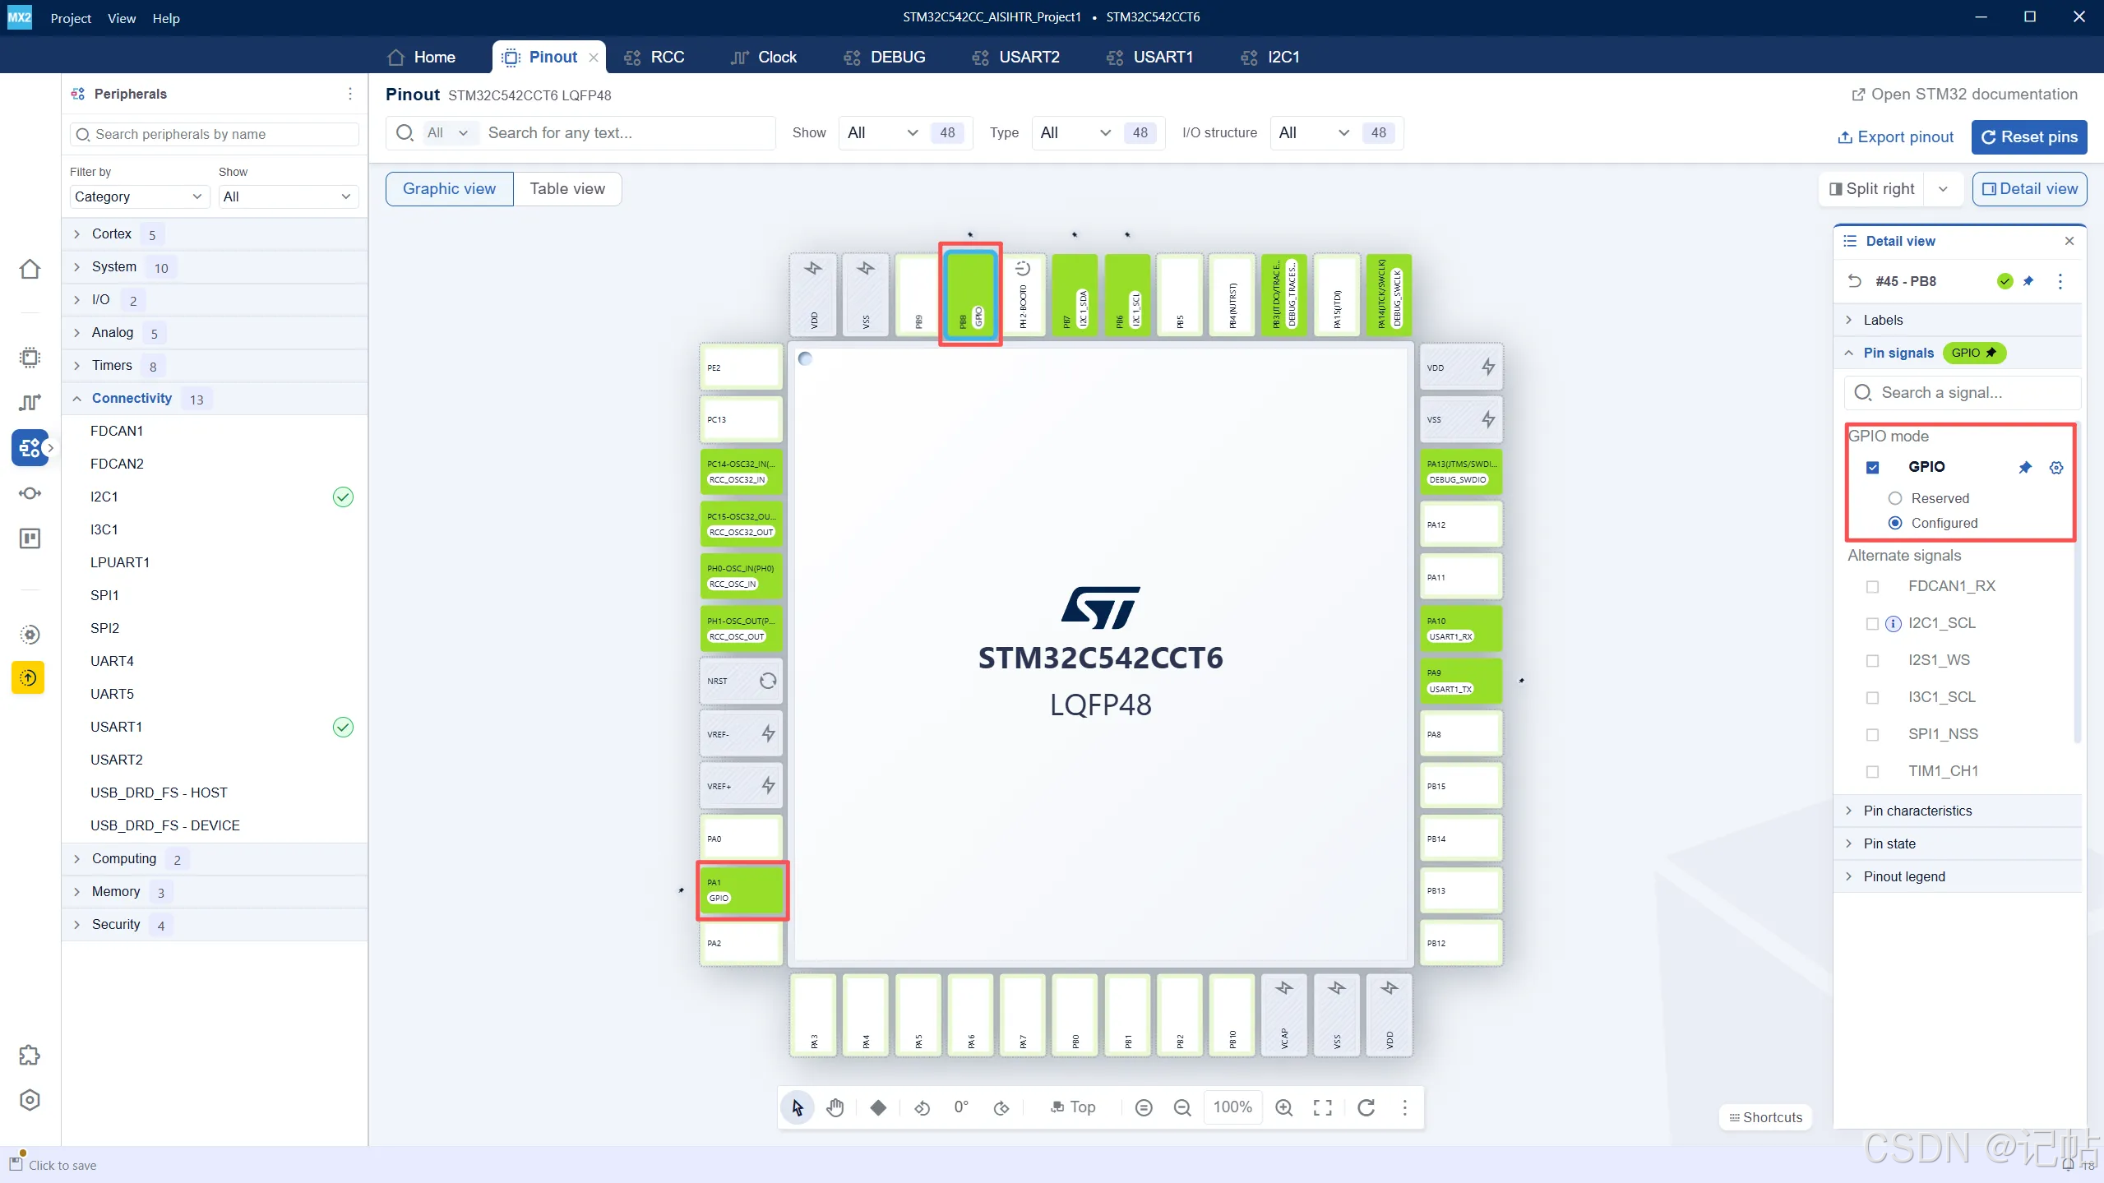Fit the chip to screen
The image size is (2104, 1183).
coord(1323,1107)
